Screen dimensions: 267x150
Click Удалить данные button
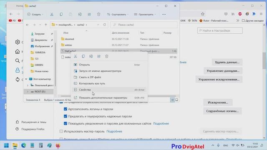click(x=227, y=62)
